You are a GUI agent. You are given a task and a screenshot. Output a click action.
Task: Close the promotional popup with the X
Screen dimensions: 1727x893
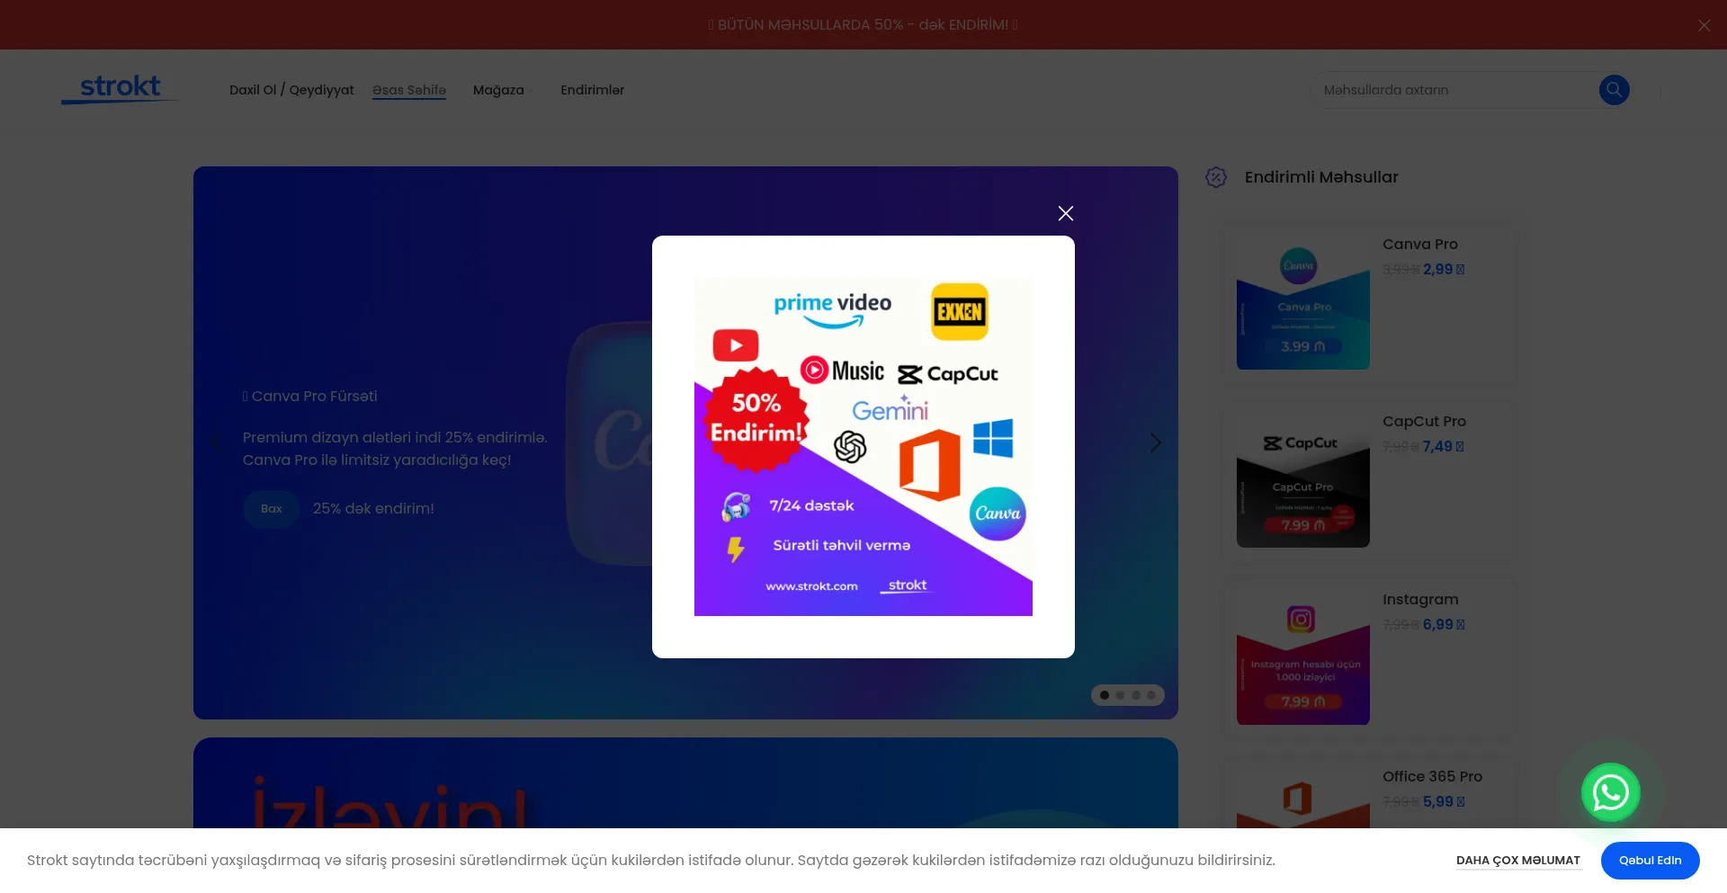point(1066,213)
